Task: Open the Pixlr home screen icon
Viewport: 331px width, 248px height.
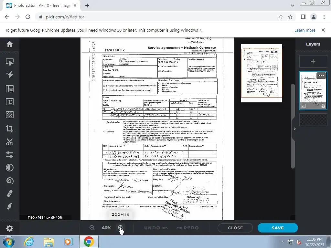Action: (10, 44)
